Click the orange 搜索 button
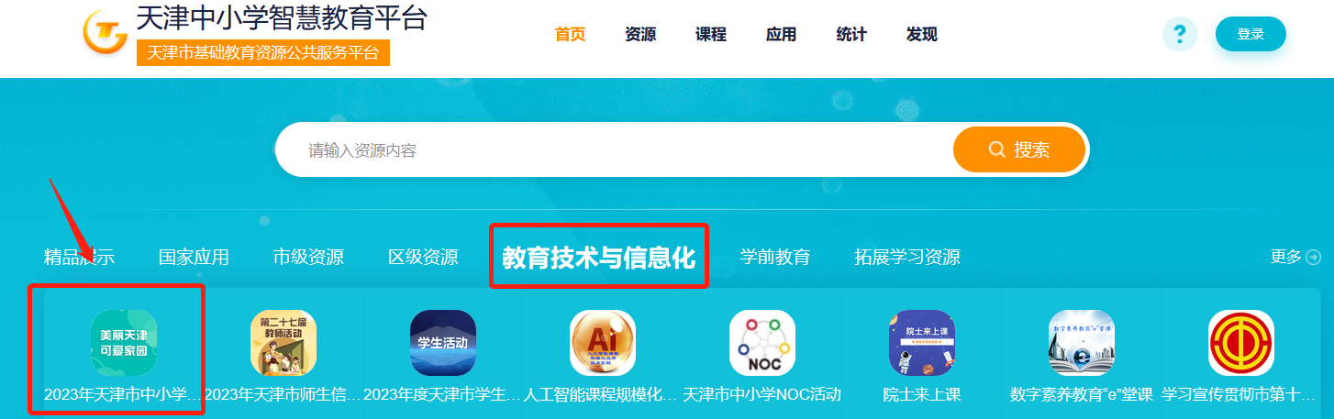This screenshot has height=419, width=1334. pos(1019,149)
